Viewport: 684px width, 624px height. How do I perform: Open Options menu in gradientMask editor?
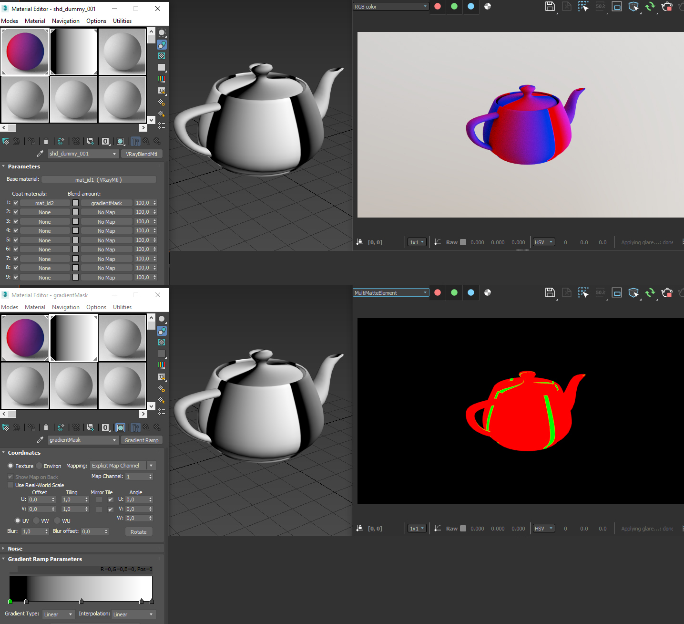pos(96,307)
